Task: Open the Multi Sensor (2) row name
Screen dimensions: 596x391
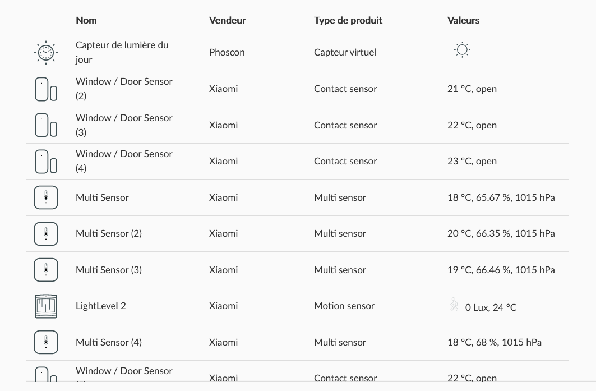Action: (109, 233)
